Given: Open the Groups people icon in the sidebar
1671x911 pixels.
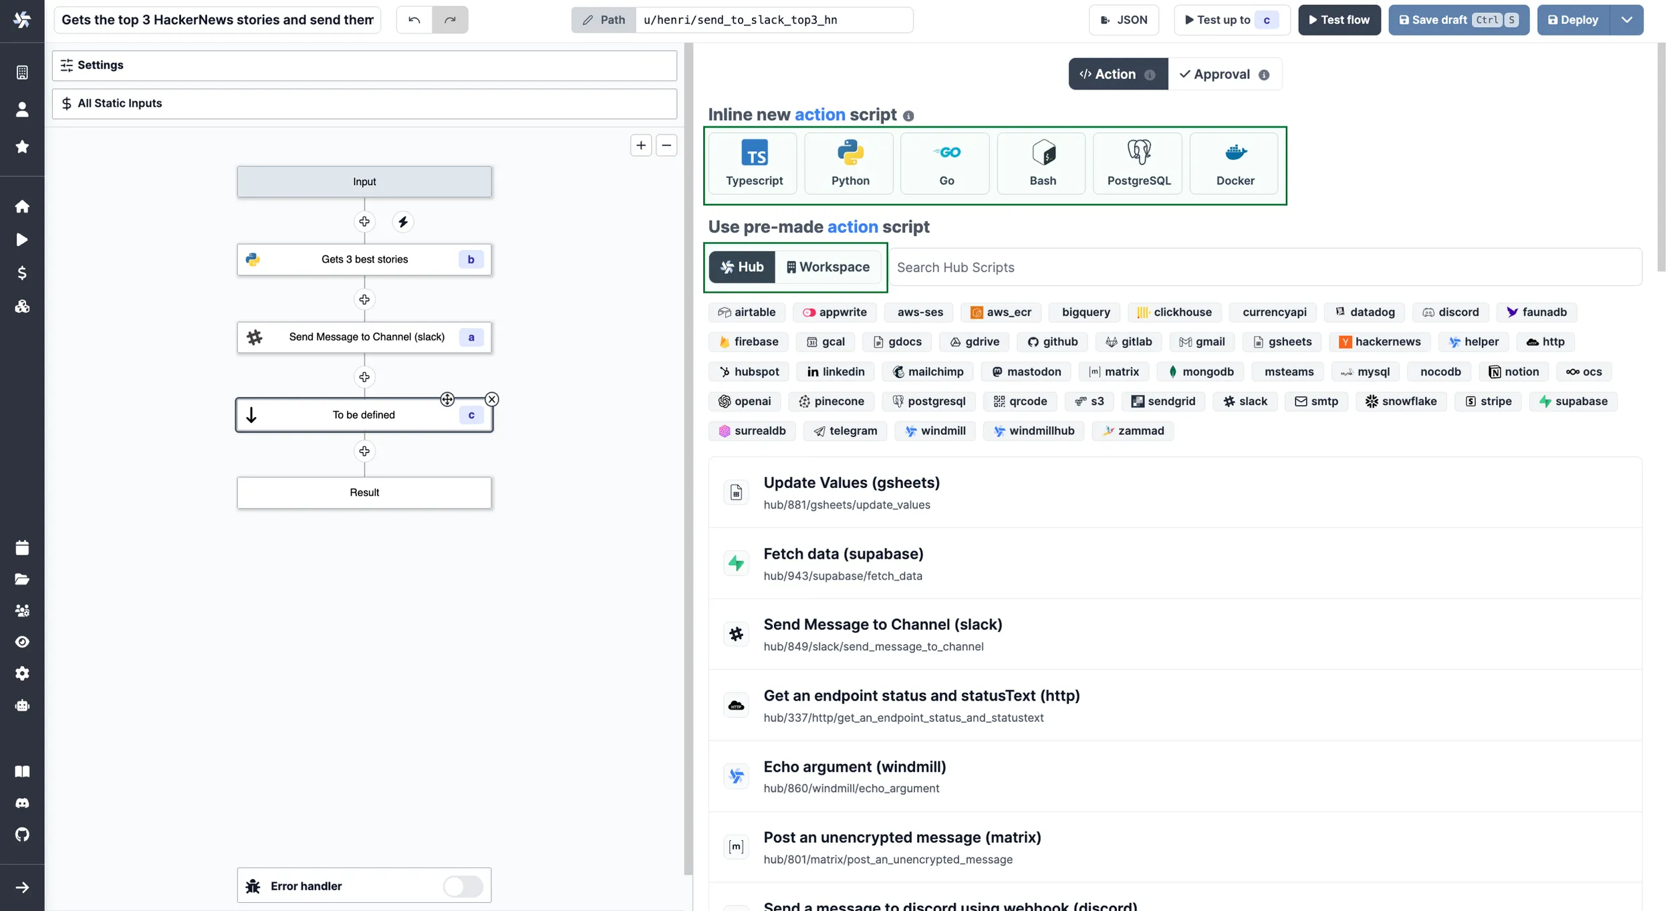Looking at the screenshot, I should [22, 610].
